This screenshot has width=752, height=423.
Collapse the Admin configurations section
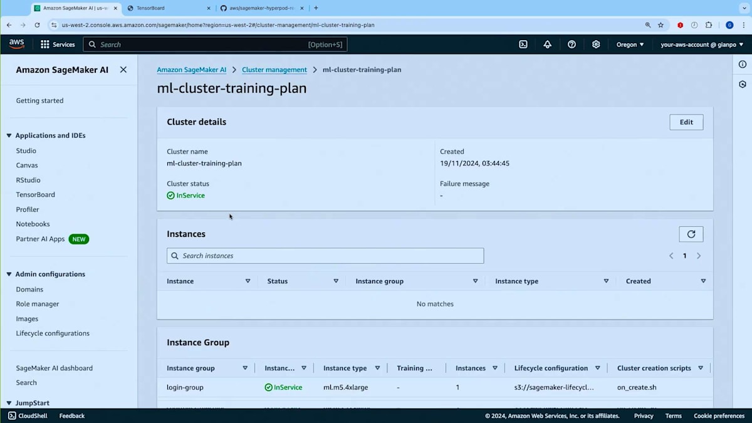click(x=9, y=274)
